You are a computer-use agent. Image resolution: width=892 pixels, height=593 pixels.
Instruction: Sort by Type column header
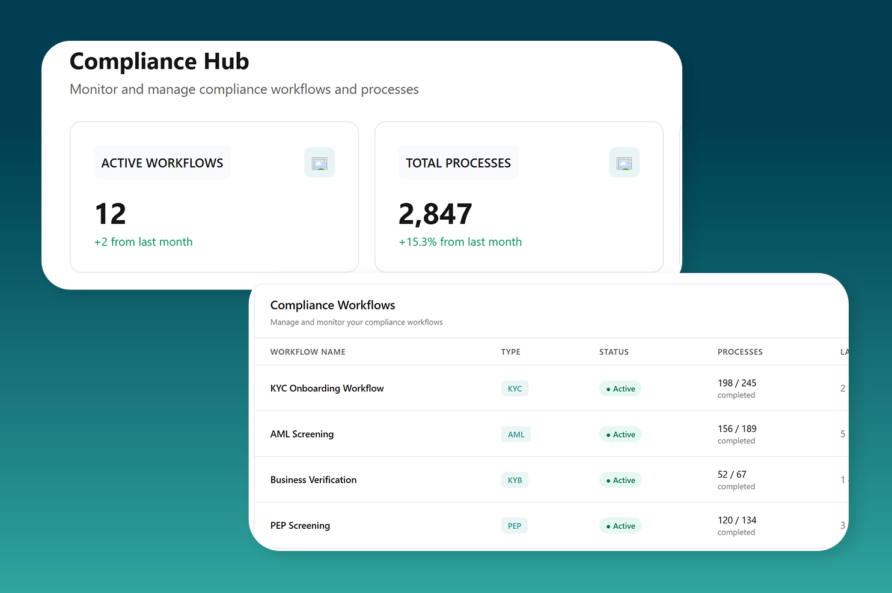coord(510,352)
